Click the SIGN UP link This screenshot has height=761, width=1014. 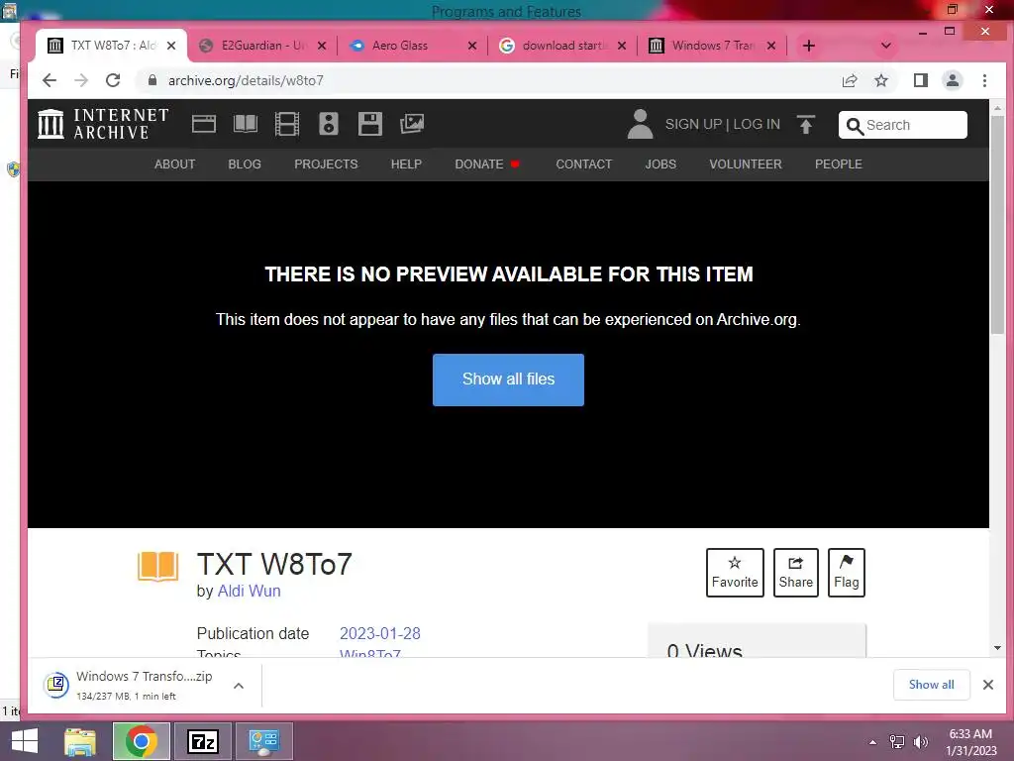click(x=693, y=124)
